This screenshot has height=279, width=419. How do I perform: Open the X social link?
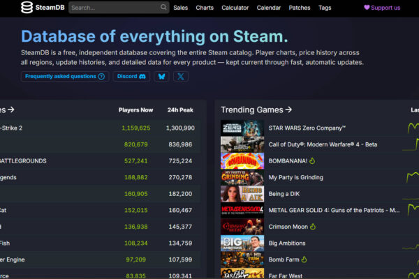coord(181,76)
